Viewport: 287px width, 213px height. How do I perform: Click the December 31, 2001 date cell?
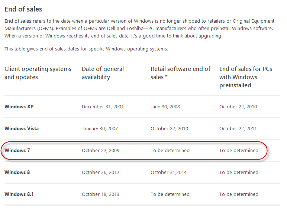pos(103,107)
